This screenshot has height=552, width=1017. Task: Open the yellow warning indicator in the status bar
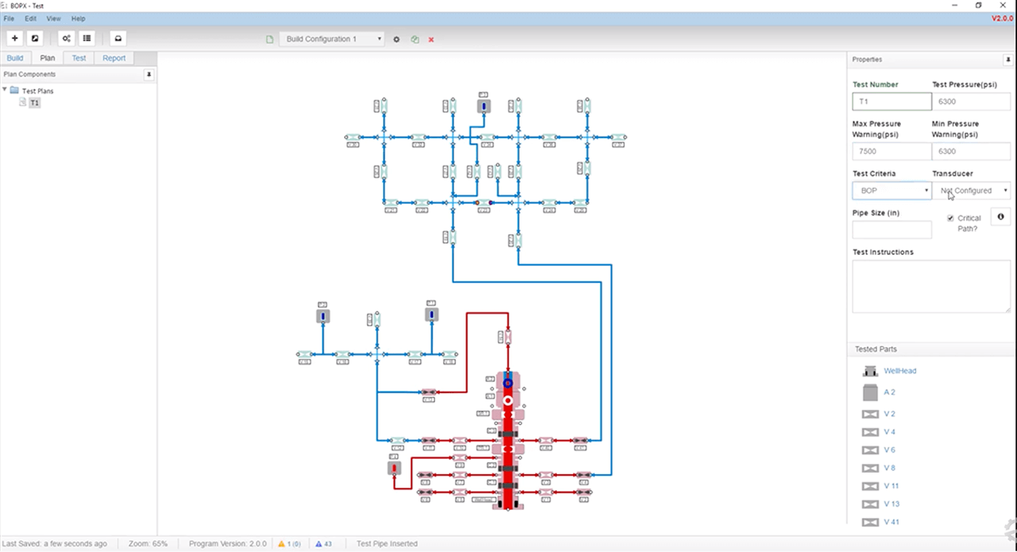click(290, 543)
